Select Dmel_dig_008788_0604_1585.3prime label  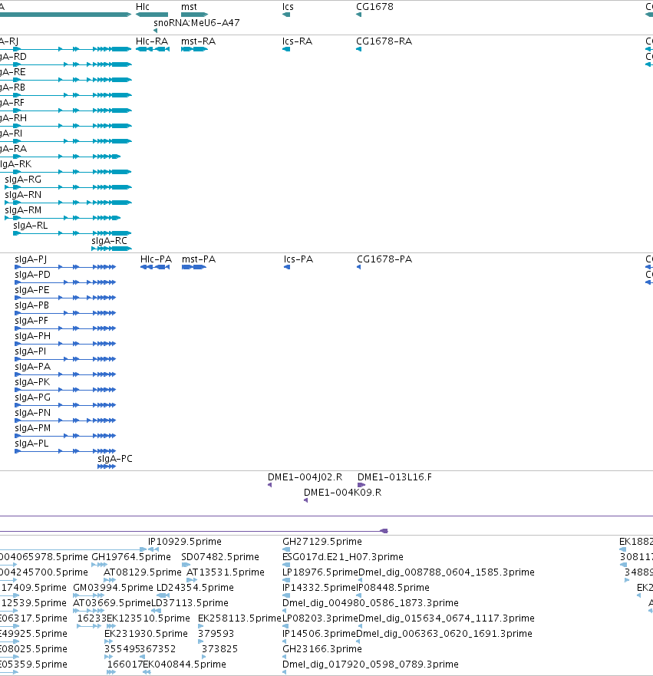pos(447,572)
